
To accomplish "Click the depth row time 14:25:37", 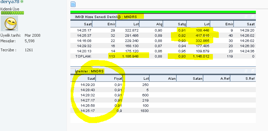I will pos(84,36).
